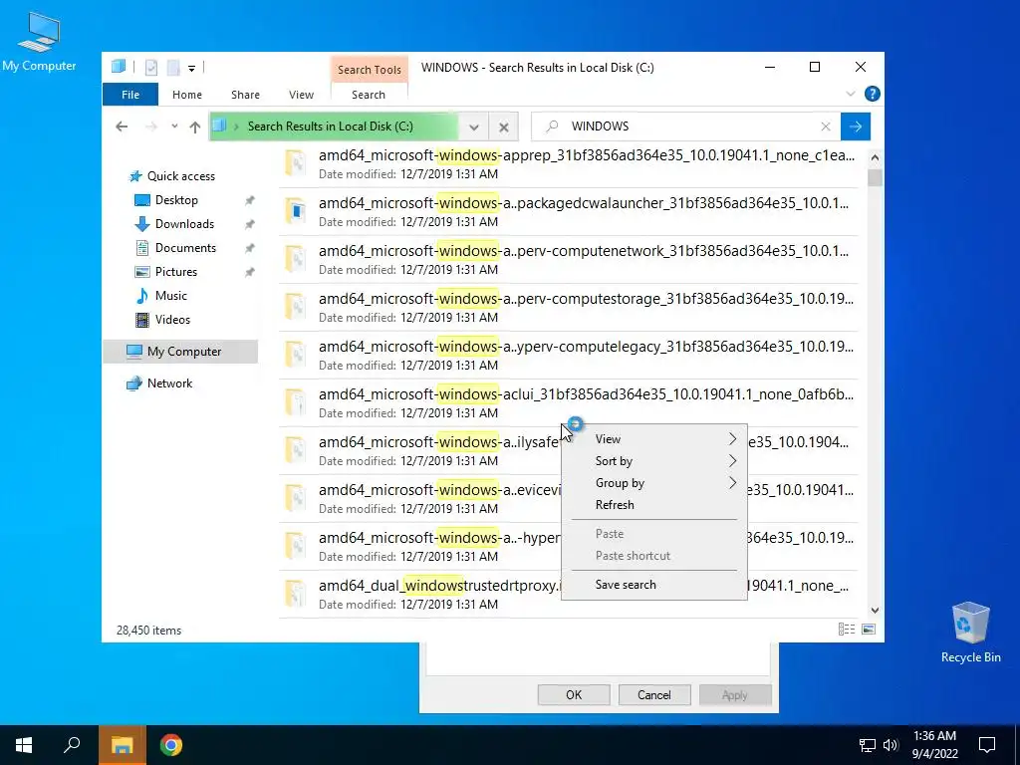
Task: Unpin Pictures using its pin icon
Action: [249, 273]
